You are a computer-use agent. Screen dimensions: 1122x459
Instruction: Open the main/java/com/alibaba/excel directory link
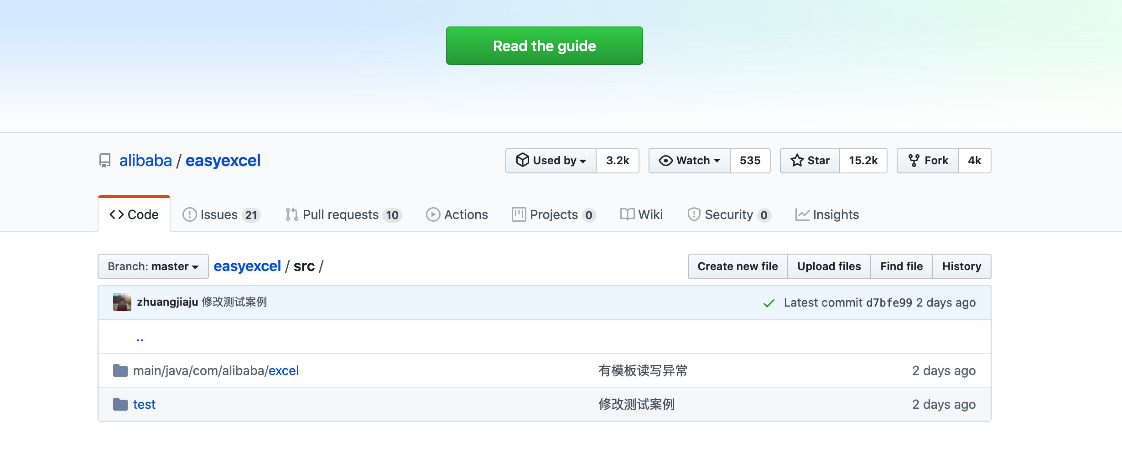(216, 370)
